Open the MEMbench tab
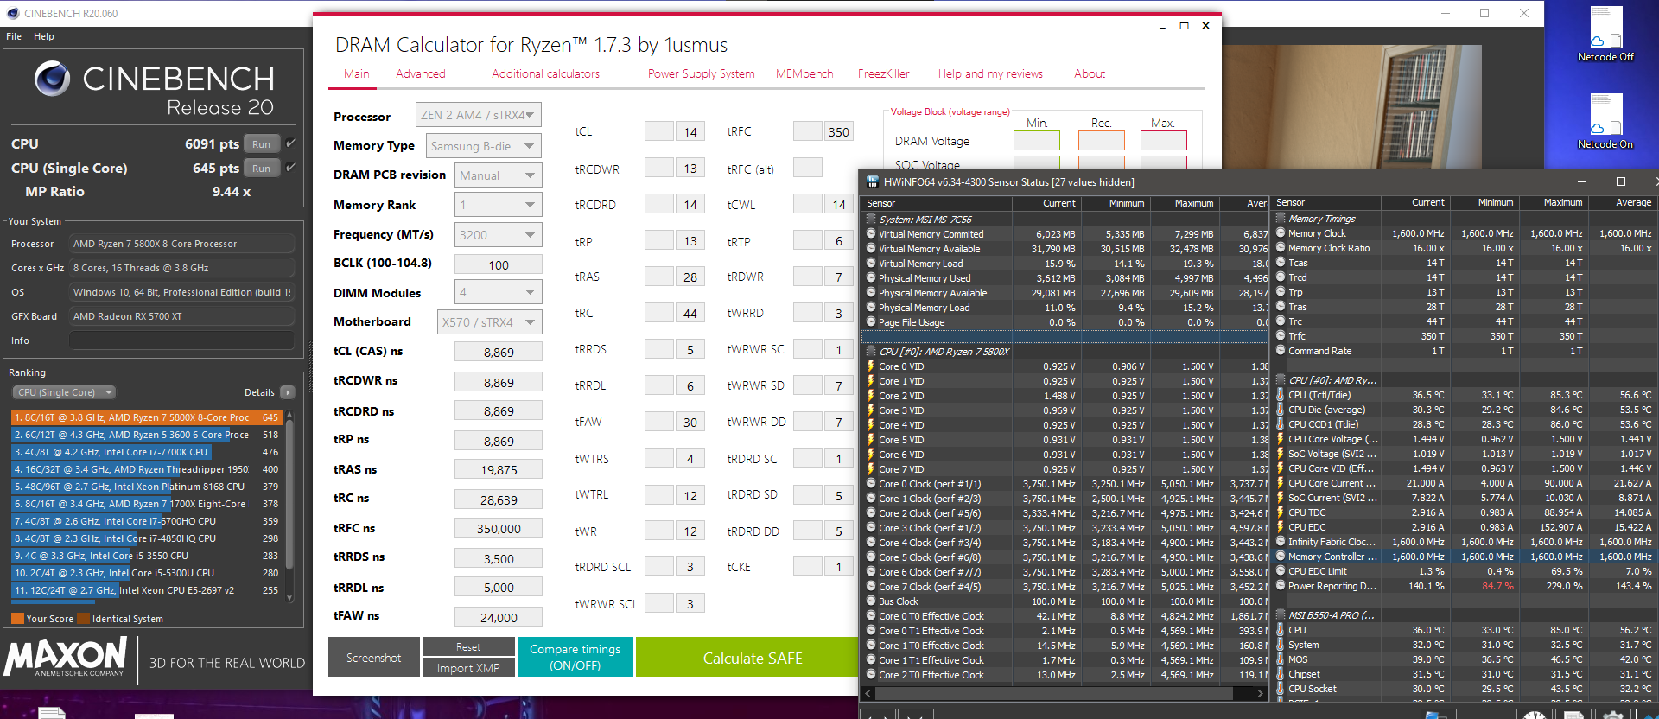Viewport: 1659px width, 719px height. 804,74
